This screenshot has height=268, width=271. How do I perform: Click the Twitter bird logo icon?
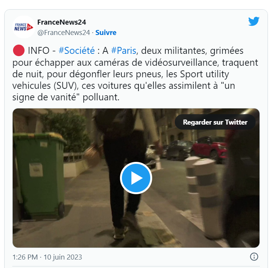coord(254,21)
